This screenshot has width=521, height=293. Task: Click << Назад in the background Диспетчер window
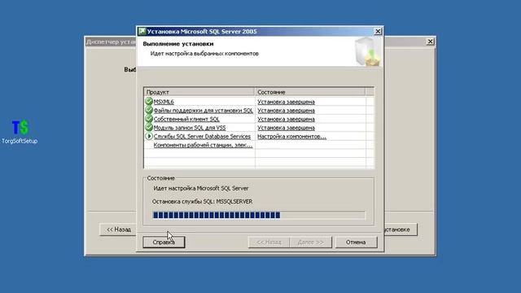tap(118, 230)
